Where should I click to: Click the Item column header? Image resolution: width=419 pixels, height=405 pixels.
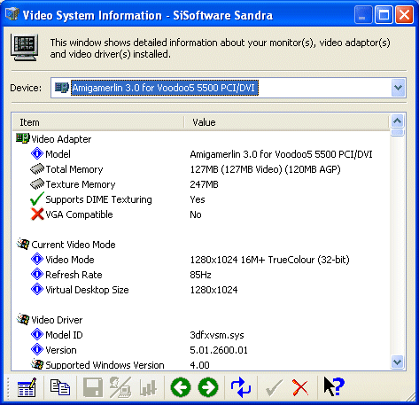pos(98,122)
